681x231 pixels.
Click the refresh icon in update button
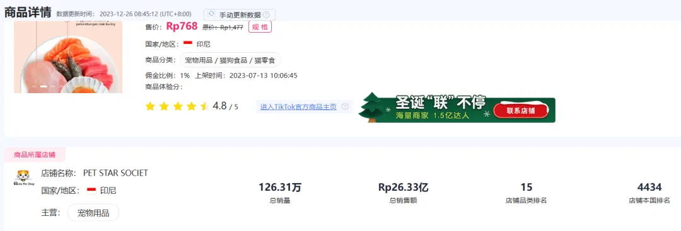(211, 14)
